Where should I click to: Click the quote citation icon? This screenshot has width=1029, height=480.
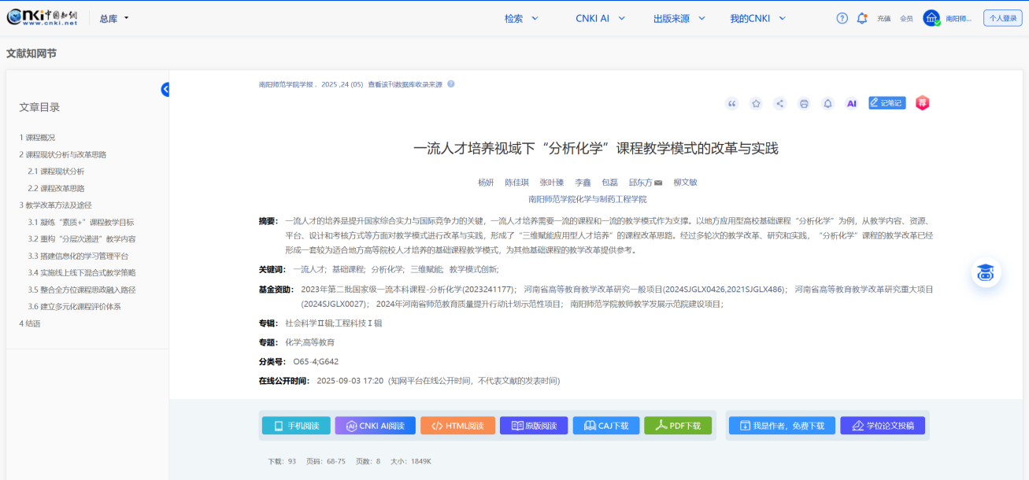click(x=732, y=103)
